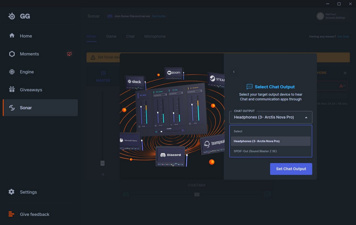The height and width of the screenshot is (225, 356).
Task: Choose the 'Select' placeholder option
Action: pyautogui.click(x=271, y=131)
